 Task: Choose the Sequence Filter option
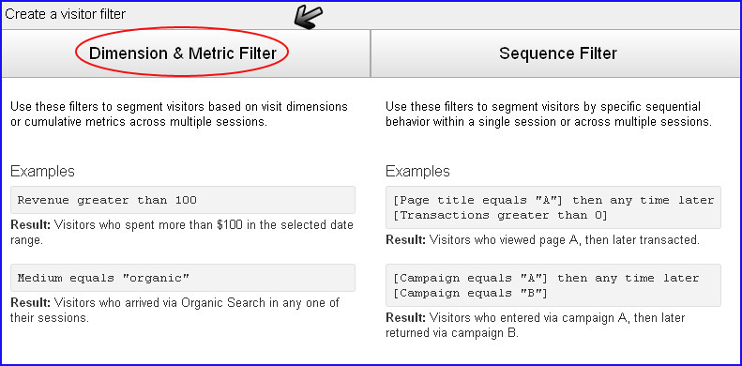point(555,53)
